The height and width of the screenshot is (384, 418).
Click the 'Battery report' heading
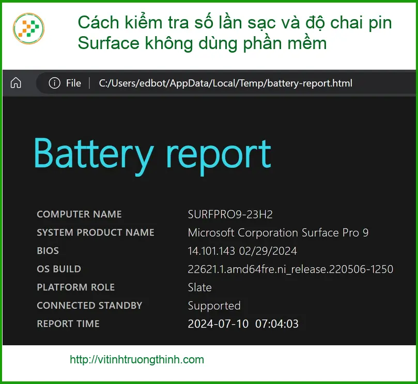tap(152, 156)
